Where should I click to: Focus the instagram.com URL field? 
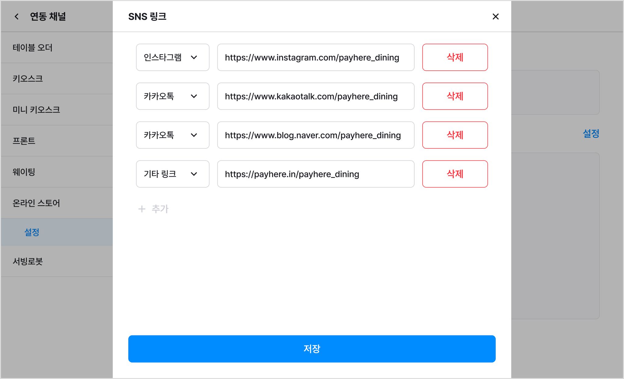click(316, 57)
